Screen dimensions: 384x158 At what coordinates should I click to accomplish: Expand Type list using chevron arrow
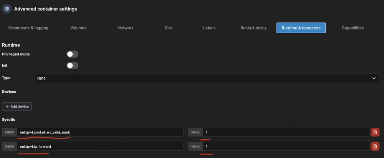coord(374,78)
